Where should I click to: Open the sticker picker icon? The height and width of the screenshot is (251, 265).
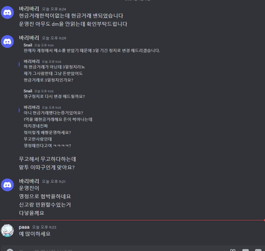258,250
